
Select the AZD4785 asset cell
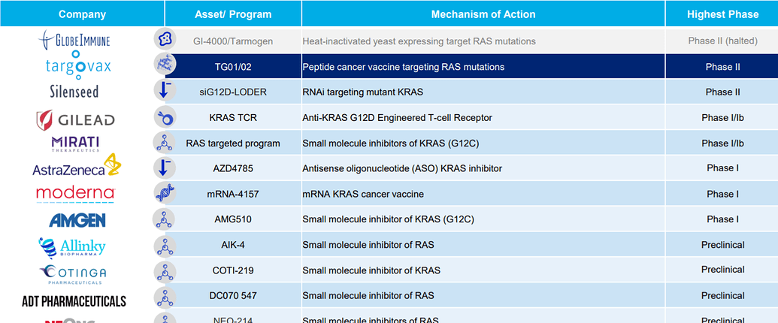(233, 169)
